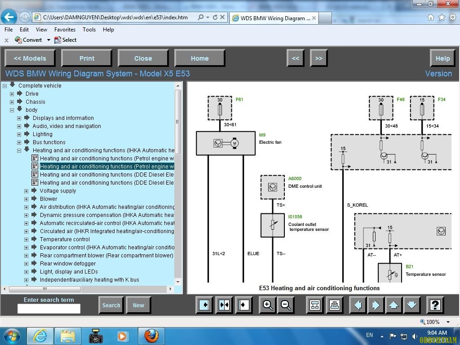Click the Close button in WDS toolbar
The width and height of the screenshot is (460, 345).
click(x=143, y=58)
